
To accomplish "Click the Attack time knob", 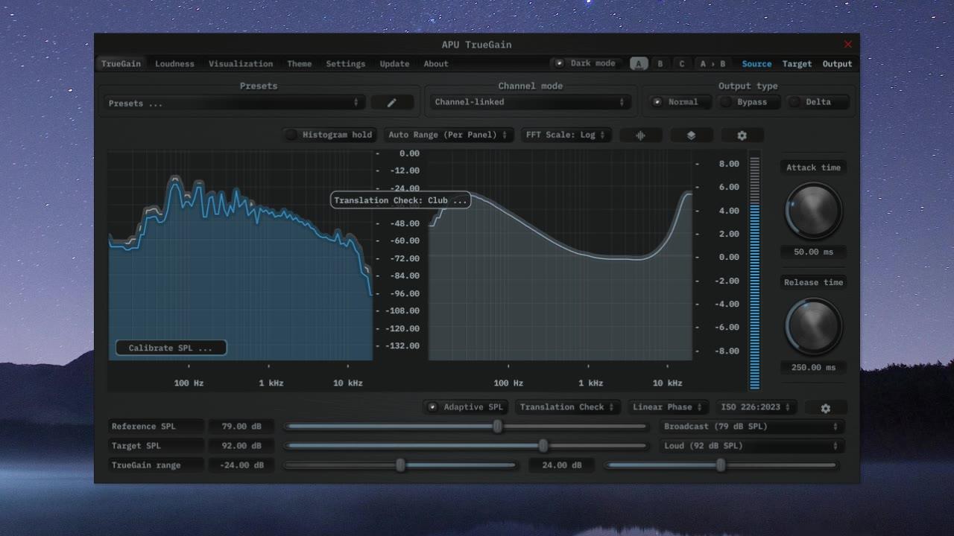I will point(813,210).
